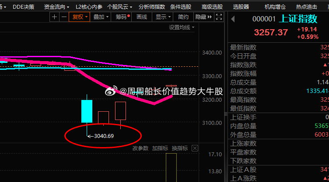Viewport: 329px width, 182px height.
Task: Click 3400.00 axis label
Action: pyautogui.click(x=212, y=53)
